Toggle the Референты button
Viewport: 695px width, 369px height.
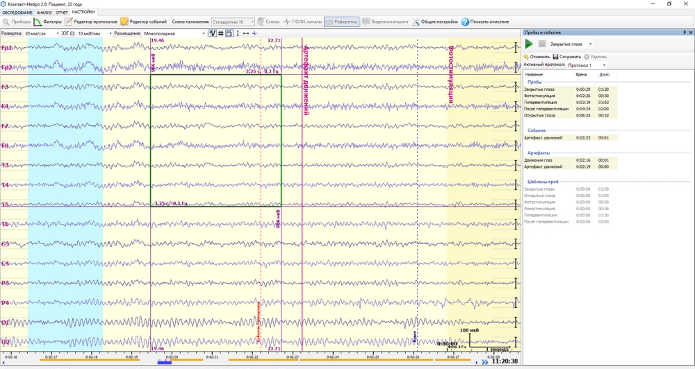[341, 22]
